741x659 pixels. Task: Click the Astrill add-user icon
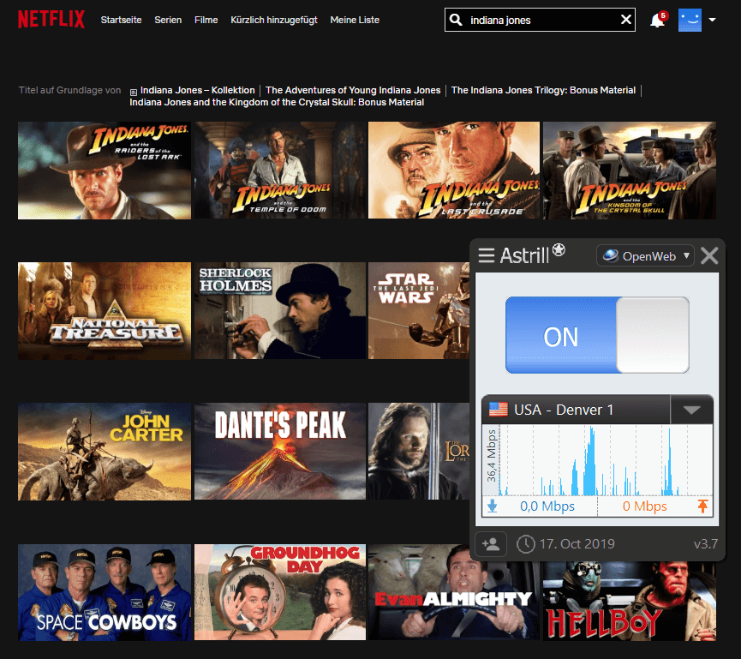491,543
